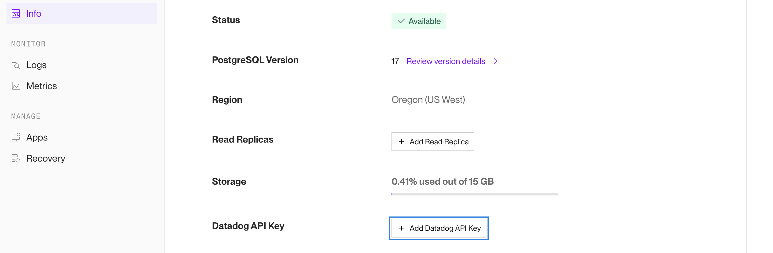Select Recovery under the Manage section

pos(46,158)
